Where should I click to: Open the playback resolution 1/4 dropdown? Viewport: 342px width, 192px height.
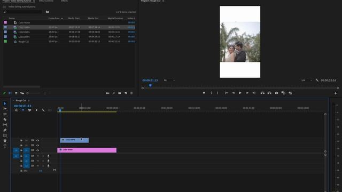point(307,81)
